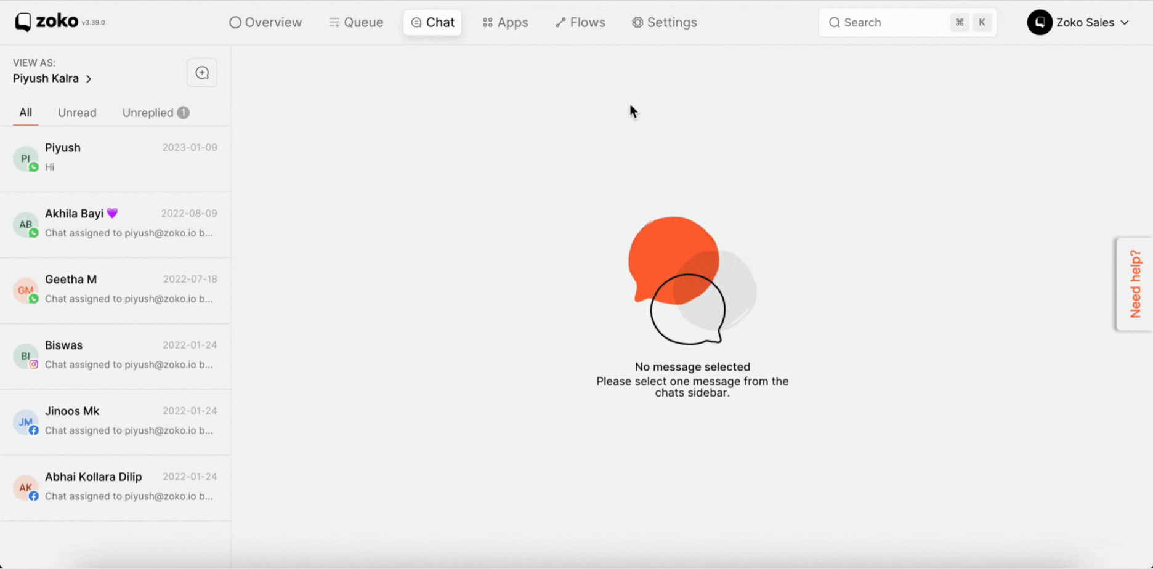Open the Piyush conversation
Viewport: 1153px width, 569px height.
(x=115, y=158)
